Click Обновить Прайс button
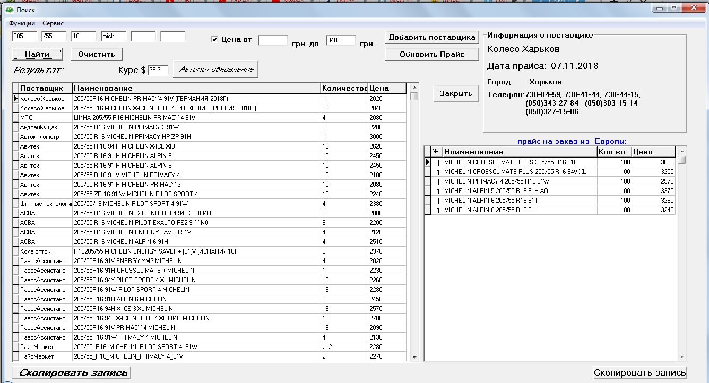This screenshot has height=383, width=709. click(432, 54)
